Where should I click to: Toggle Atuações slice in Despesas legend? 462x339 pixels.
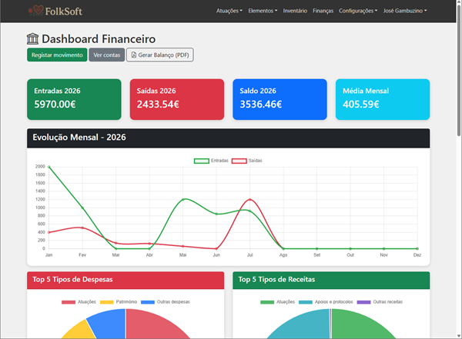point(79,302)
